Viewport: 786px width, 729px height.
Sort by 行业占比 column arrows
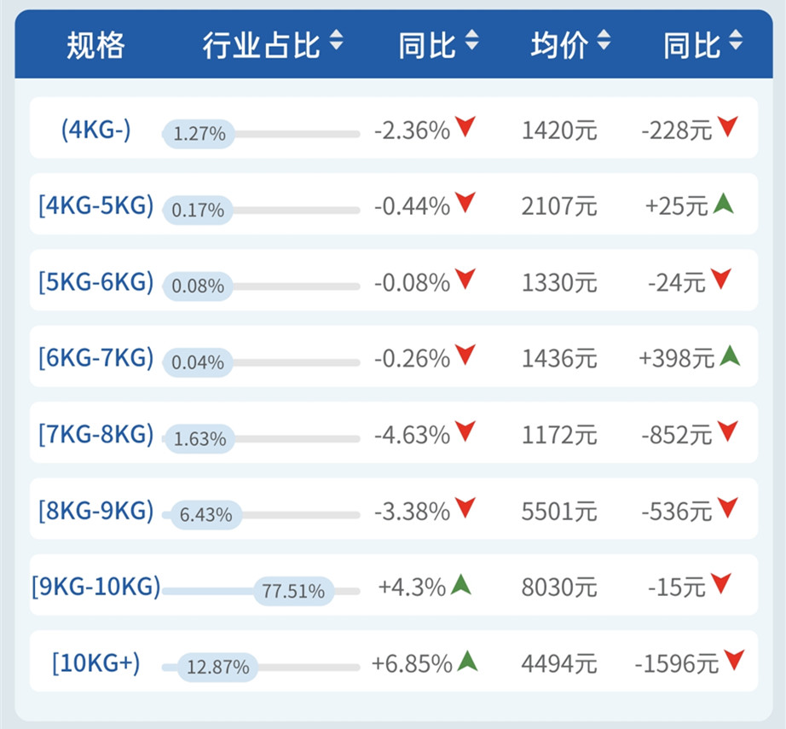tap(336, 41)
